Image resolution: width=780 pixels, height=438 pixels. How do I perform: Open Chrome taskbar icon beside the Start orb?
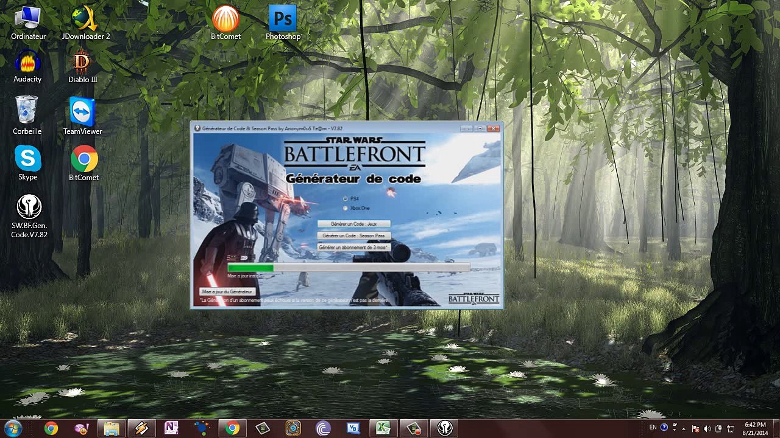[51, 428]
